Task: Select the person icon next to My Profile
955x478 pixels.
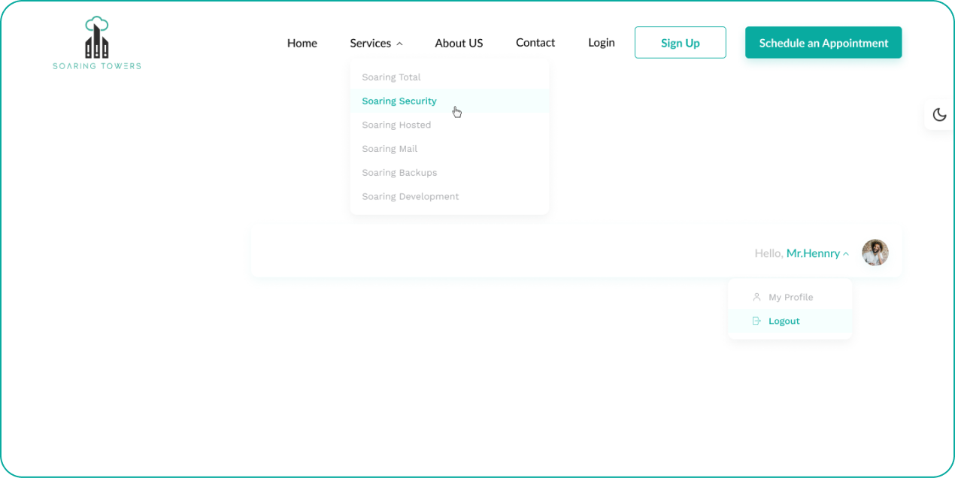Action: pyautogui.click(x=756, y=296)
